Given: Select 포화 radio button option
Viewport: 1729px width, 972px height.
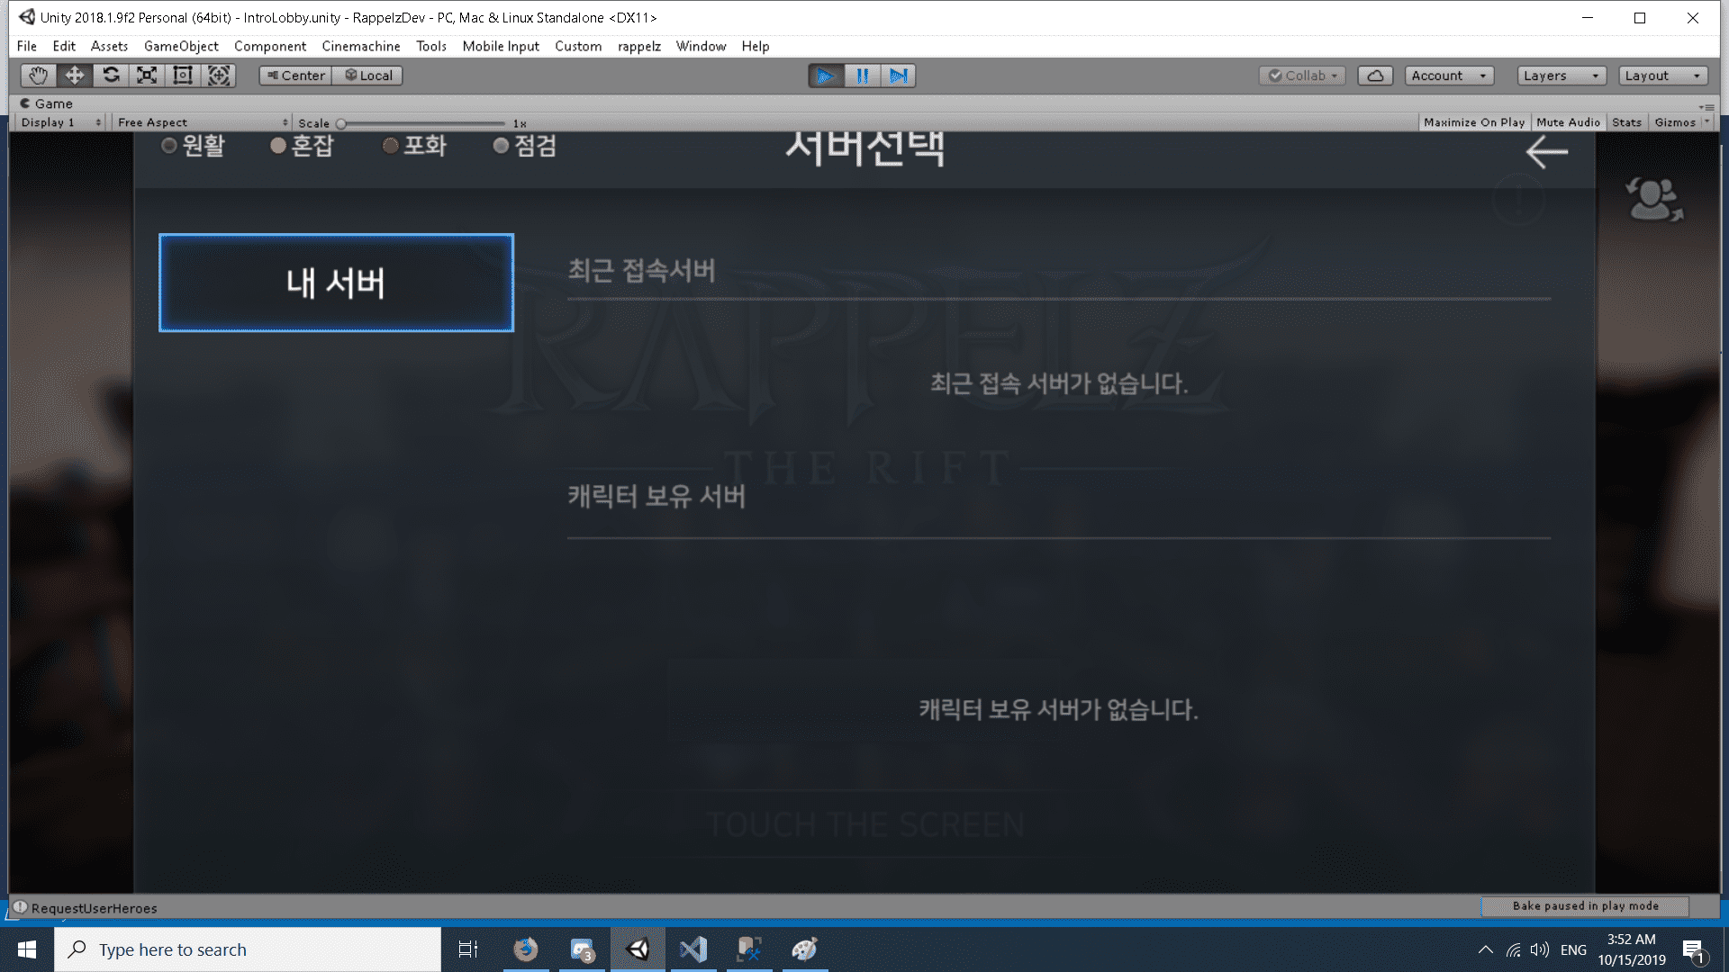Looking at the screenshot, I should pyautogui.click(x=392, y=145).
